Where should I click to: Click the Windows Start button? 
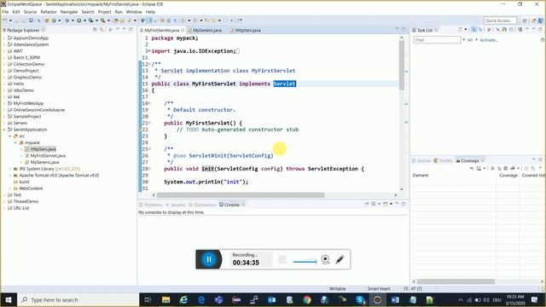click(x=9, y=299)
